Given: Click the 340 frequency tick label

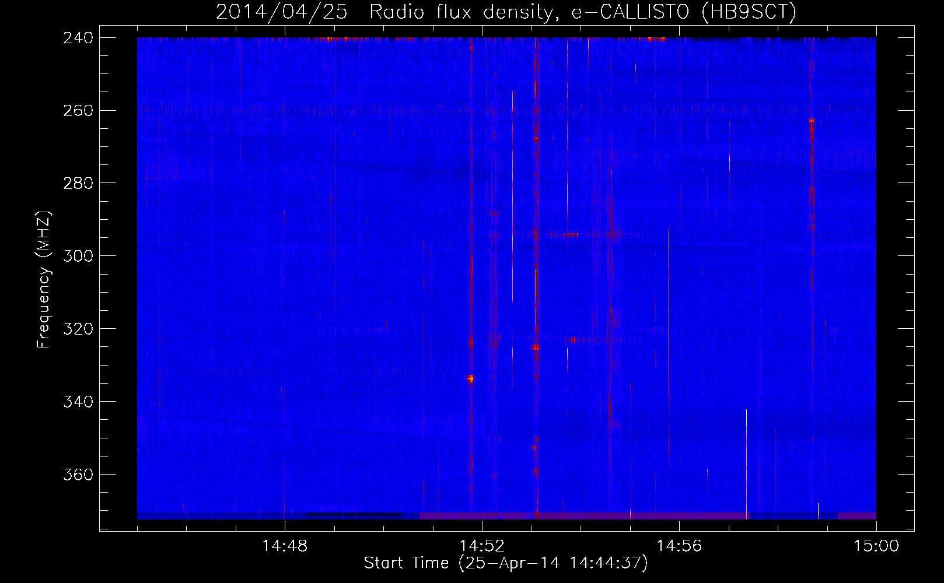Looking at the screenshot, I should (x=78, y=402).
